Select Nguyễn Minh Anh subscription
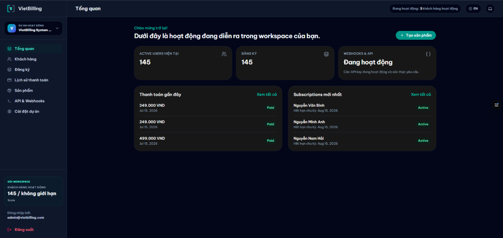The image size is (503, 238). pos(362,124)
